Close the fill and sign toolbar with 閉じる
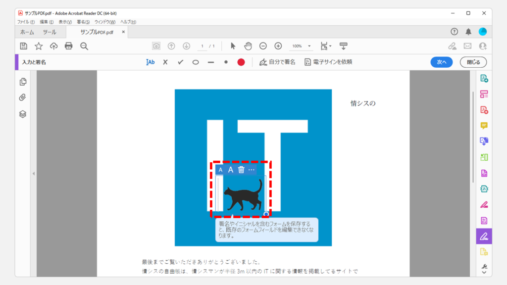This screenshot has height=285, width=507. coord(473,62)
